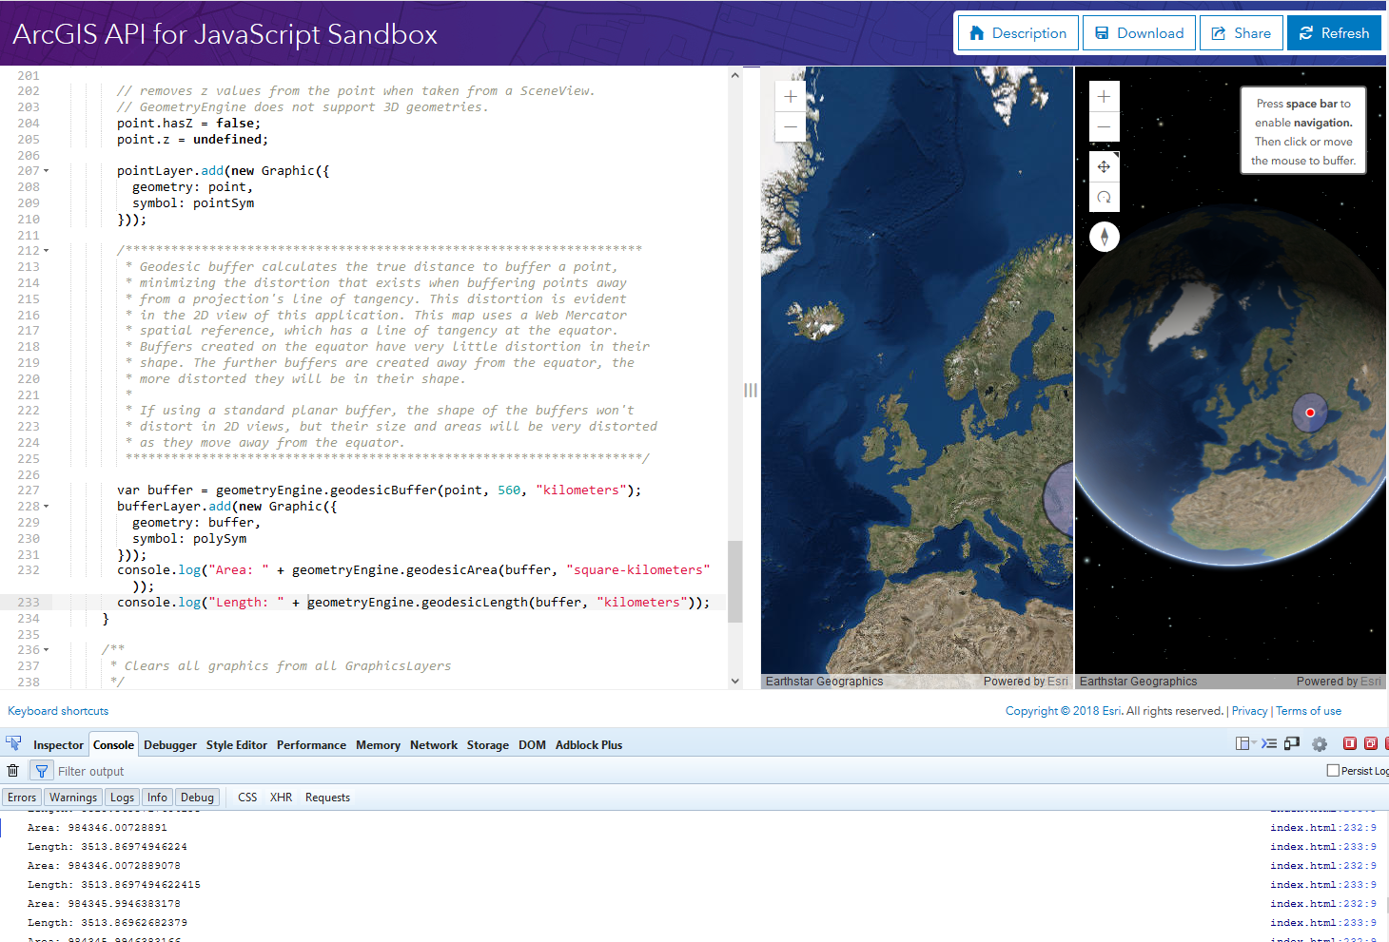Activate the element picker in devtools
This screenshot has height=942, width=1389.
coord(13,743)
